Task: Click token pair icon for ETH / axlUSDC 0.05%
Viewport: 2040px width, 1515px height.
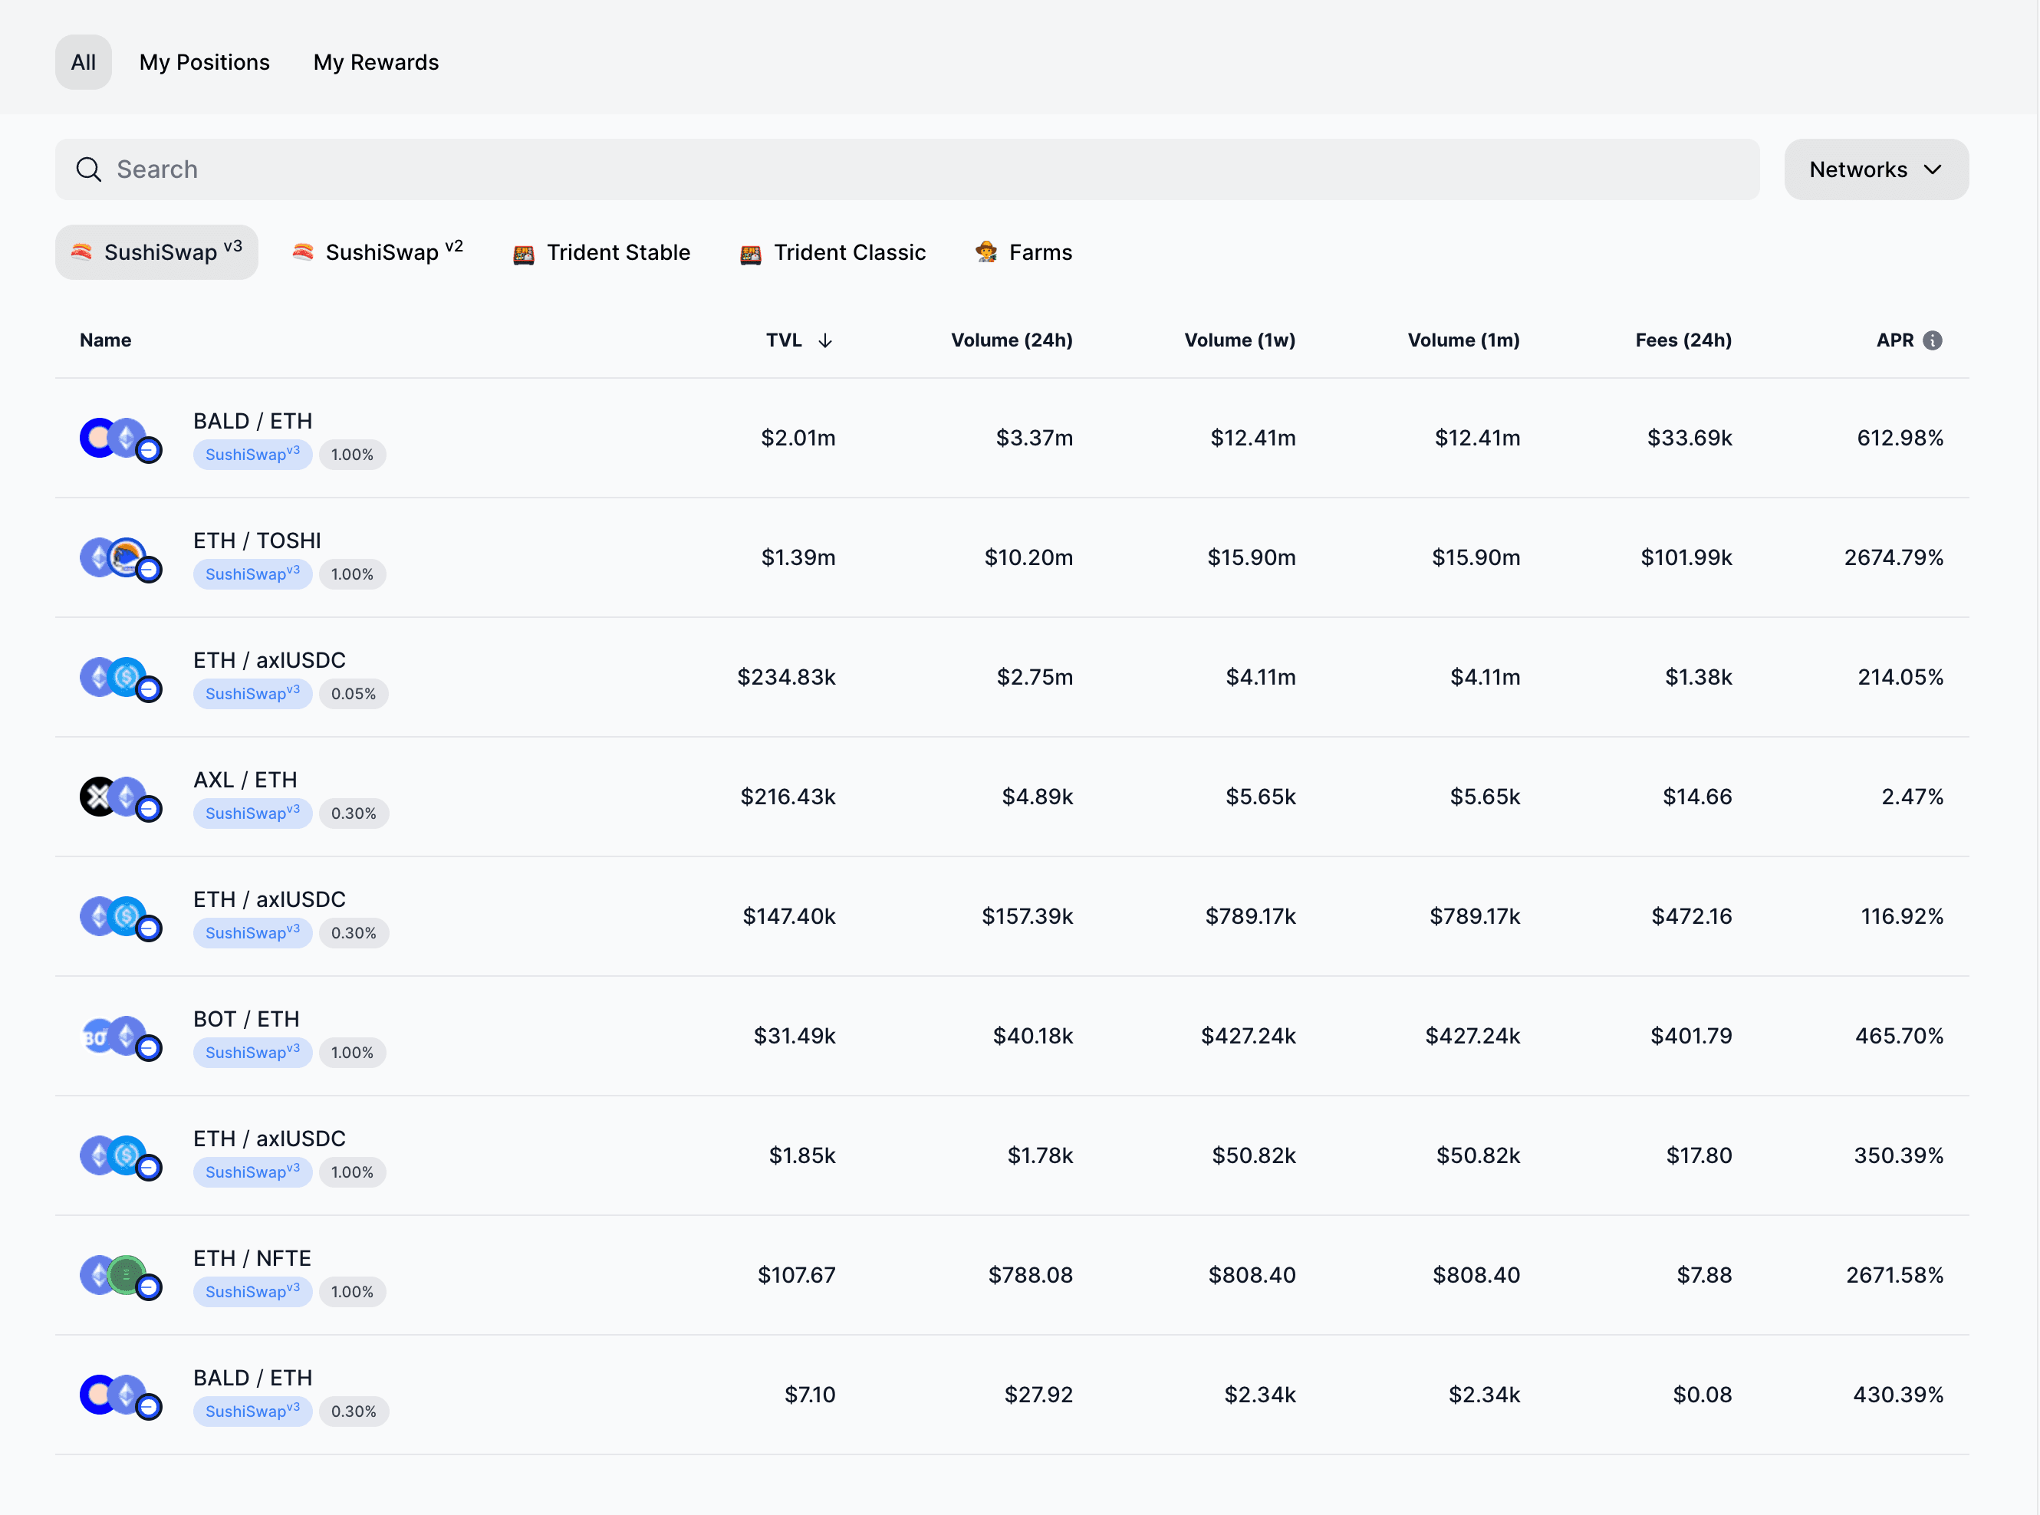Action: click(121, 679)
